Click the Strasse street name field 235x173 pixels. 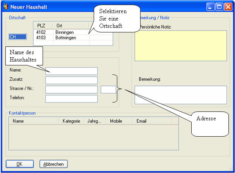71,89
